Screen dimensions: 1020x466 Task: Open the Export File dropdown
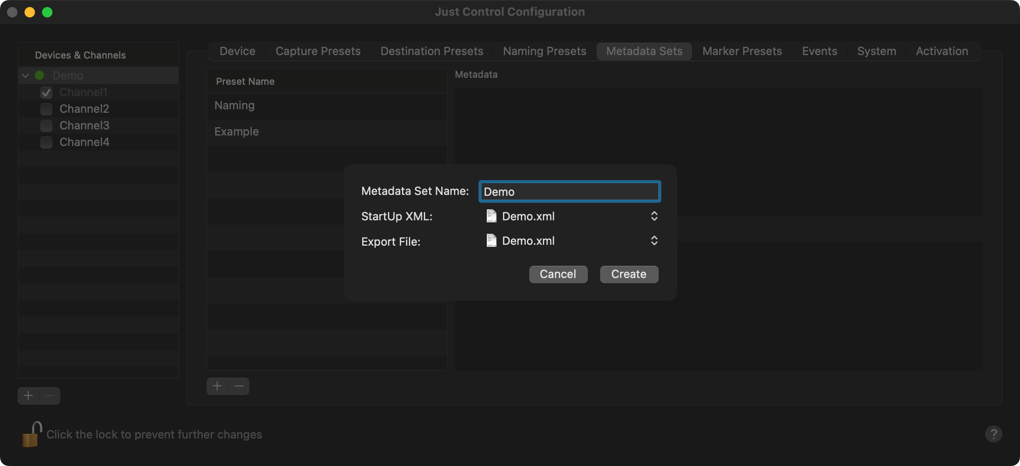[x=572, y=240]
